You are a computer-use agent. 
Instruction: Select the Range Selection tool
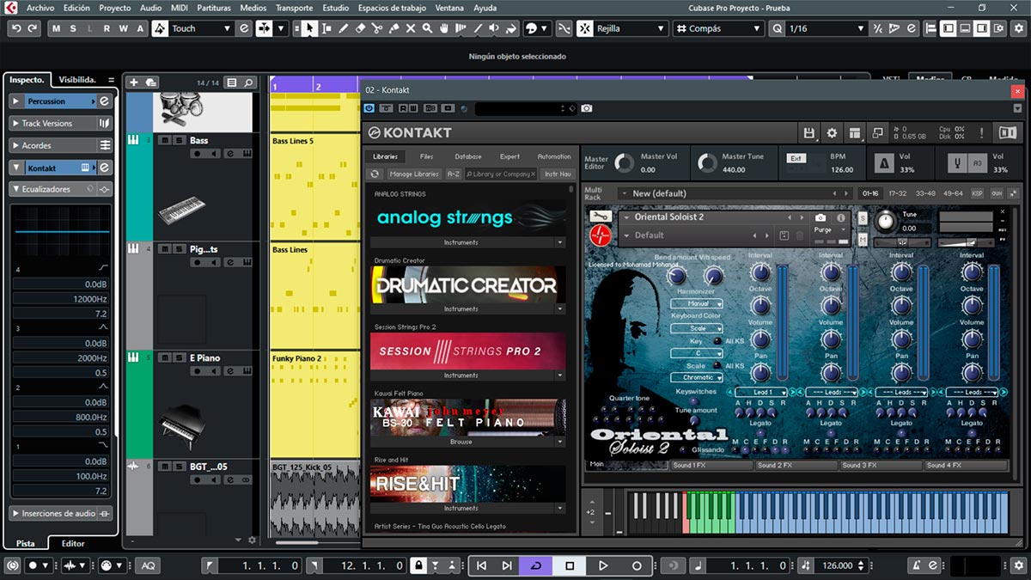[x=326, y=28]
